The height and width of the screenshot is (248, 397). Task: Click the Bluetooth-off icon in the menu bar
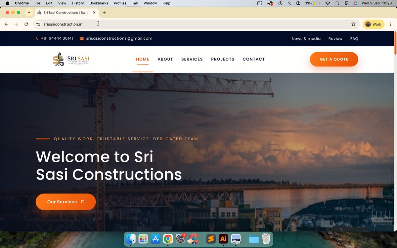tap(289, 3)
